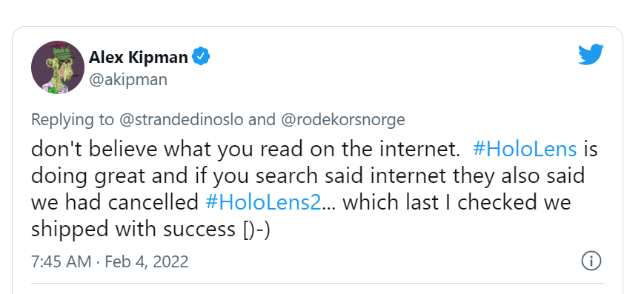Click the [)-) emoticon in the tweet
Image resolution: width=627 pixels, height=294 pixels.
256,230
